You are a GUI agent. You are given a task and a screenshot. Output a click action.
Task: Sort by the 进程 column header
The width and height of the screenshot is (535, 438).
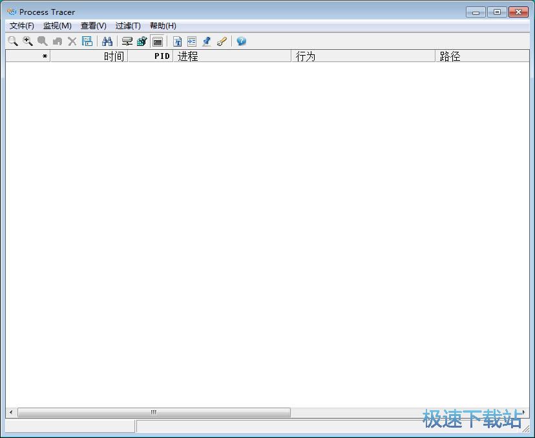[x=233, y=56]
